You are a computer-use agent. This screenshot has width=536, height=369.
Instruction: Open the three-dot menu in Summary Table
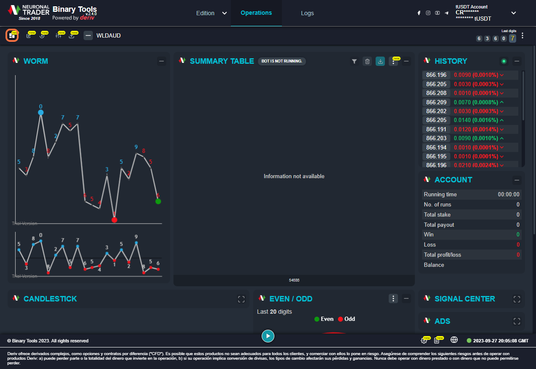pos(393,62)
